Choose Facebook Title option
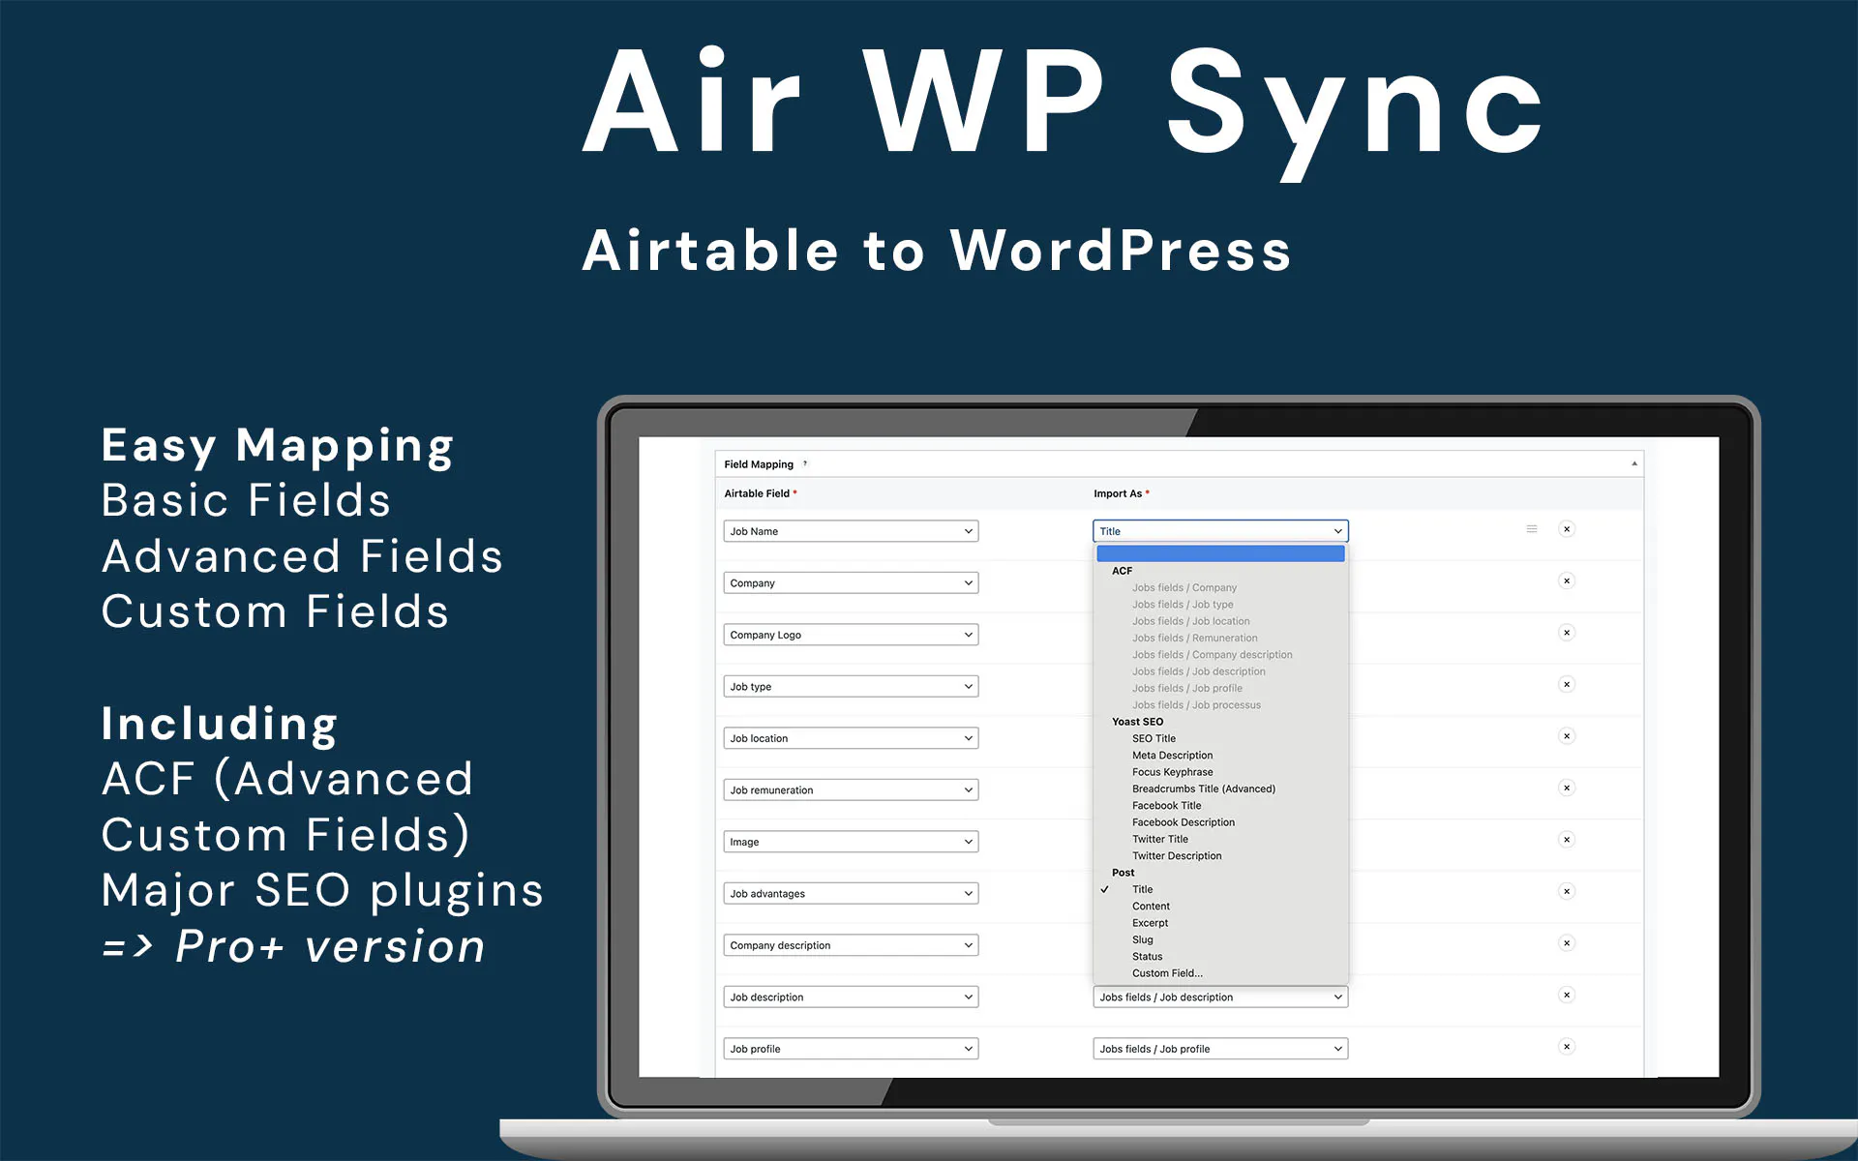 tap(1166, 806)
